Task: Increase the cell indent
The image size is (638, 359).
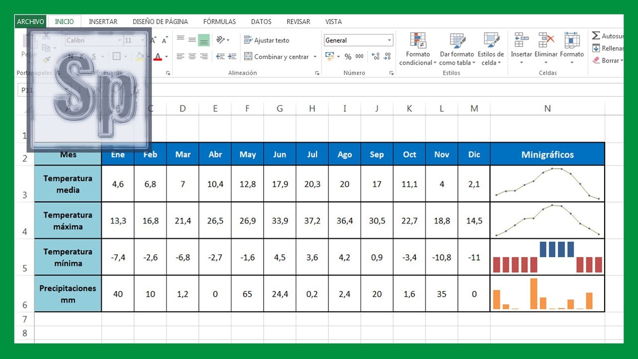Action: pyautogui.click(x=232, y=57)
